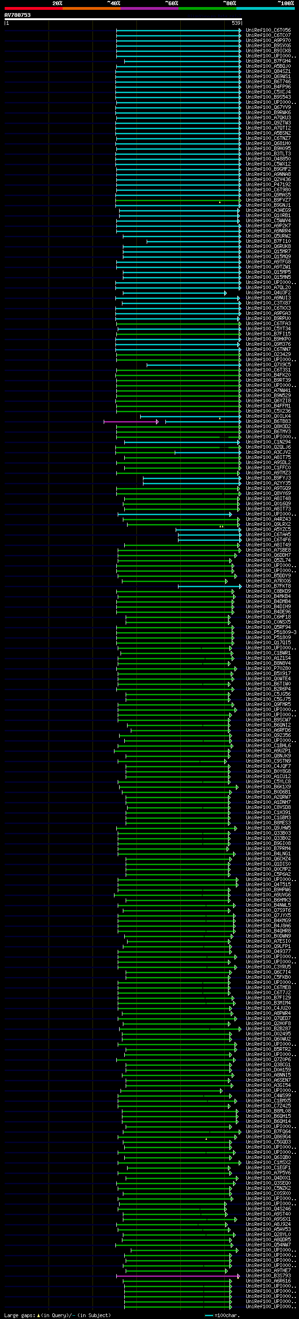Open hit UniRef100_A9P970
The width and height of the screenshot is (299, 1319).
[x=268, y=40]
